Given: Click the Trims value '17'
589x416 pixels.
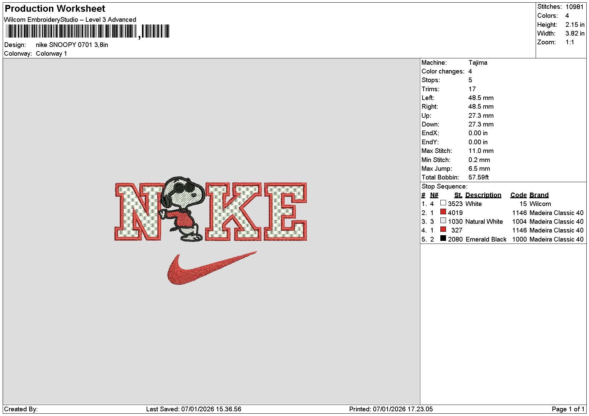Looking at the screenshot, I should tap(472, 89).
